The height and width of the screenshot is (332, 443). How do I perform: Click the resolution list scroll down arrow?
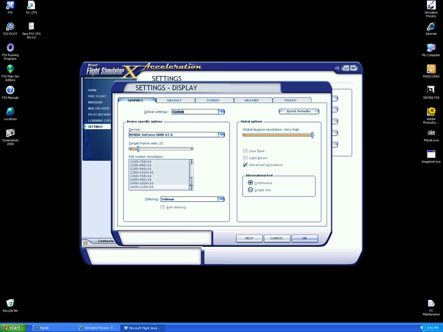[191, 188]
